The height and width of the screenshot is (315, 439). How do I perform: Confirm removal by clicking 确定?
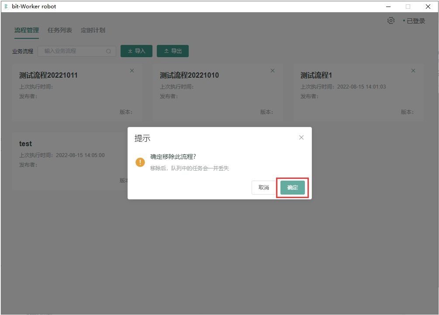pos(292,188)
